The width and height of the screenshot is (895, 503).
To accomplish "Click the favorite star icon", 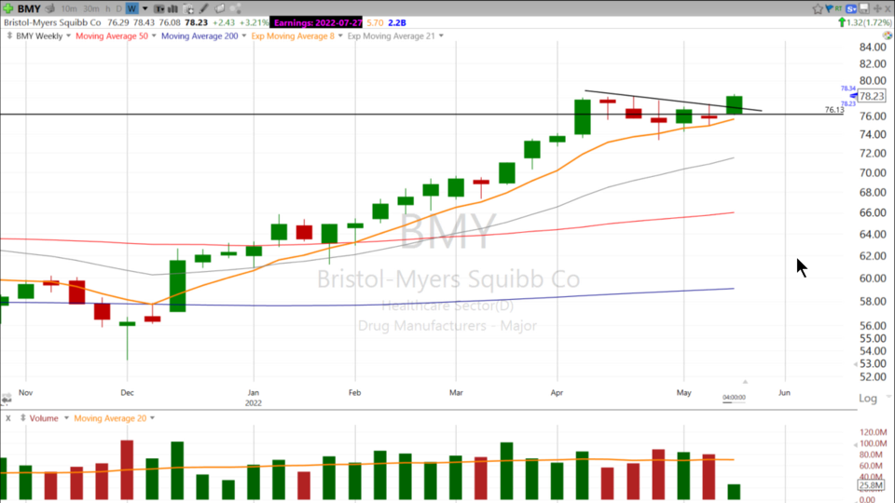I will [x=818, y=8].
